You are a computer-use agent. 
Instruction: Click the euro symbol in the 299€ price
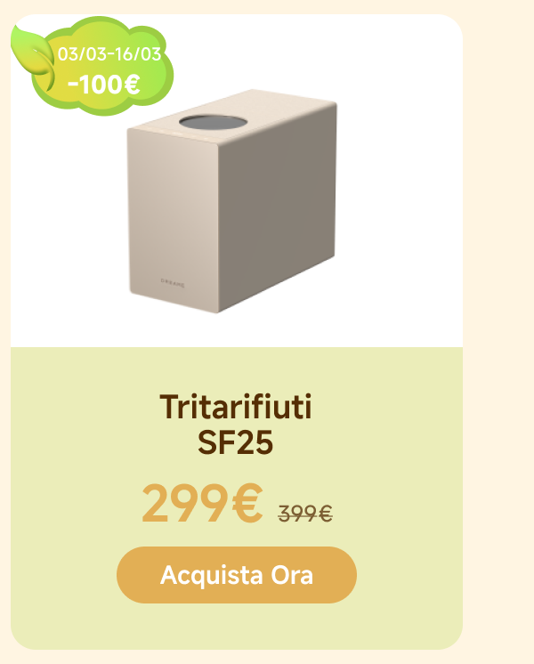247,504
